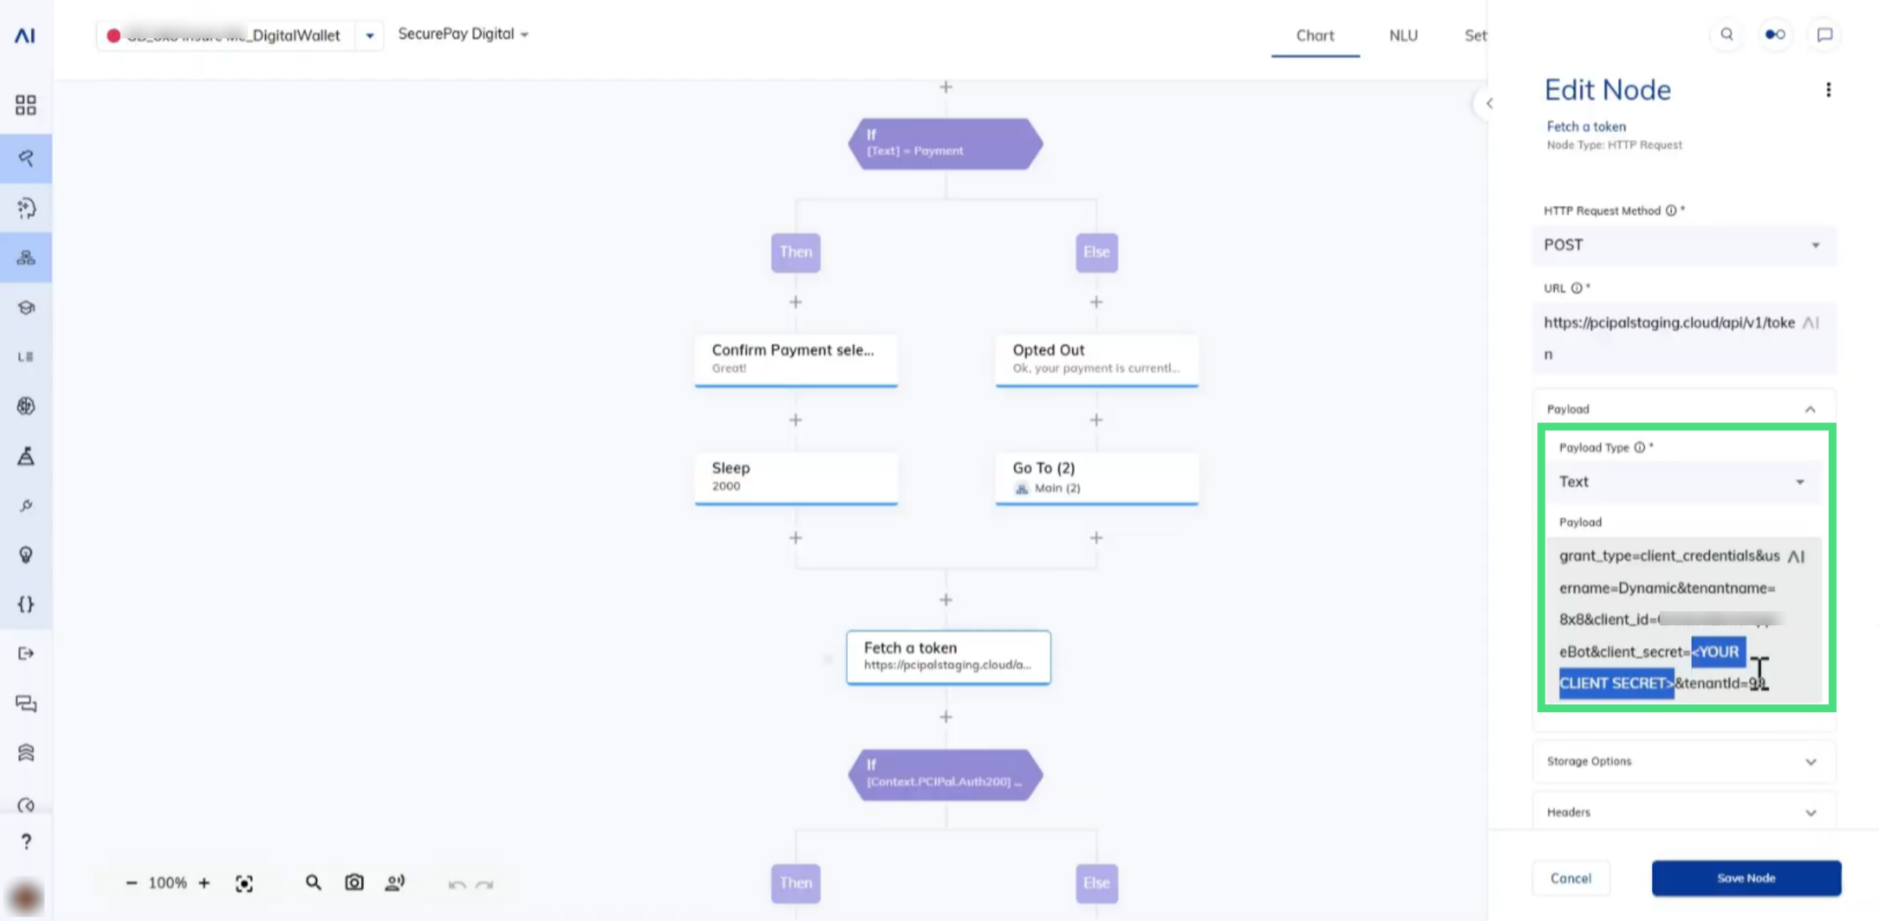1879x921 pixels.
Task: Expand the Storage Options section
Action: [x=1683, y=761]
